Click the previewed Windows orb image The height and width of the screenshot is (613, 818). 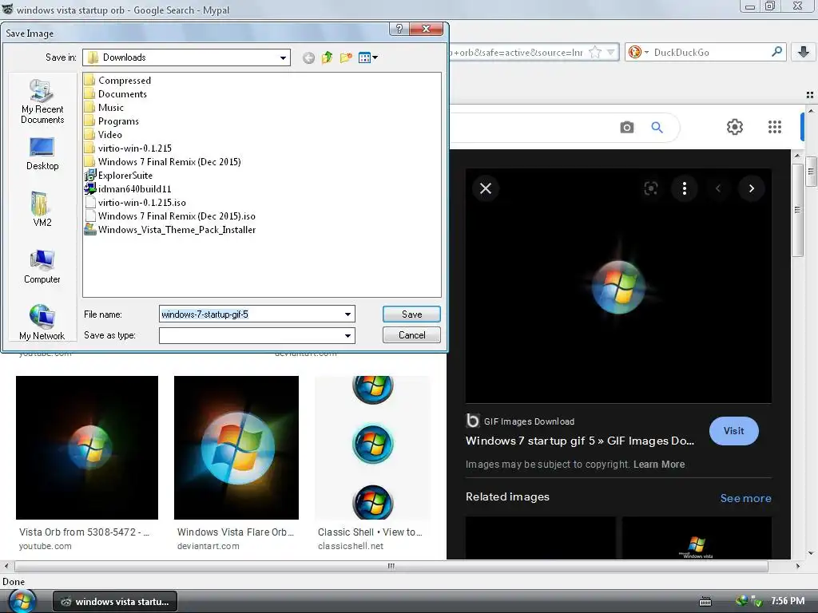coord(618,287)
